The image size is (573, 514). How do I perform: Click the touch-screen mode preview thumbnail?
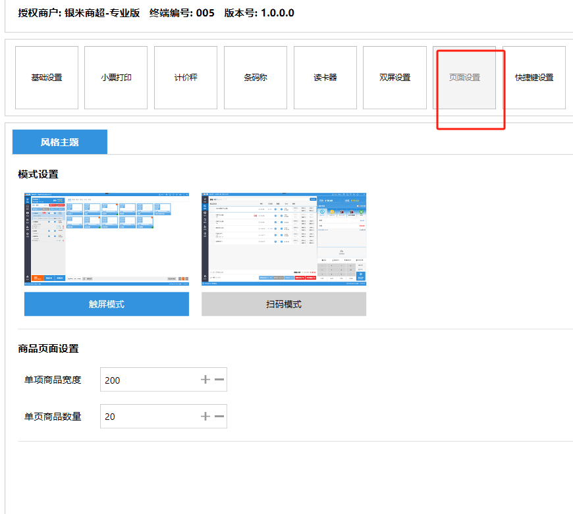[107, 239]
